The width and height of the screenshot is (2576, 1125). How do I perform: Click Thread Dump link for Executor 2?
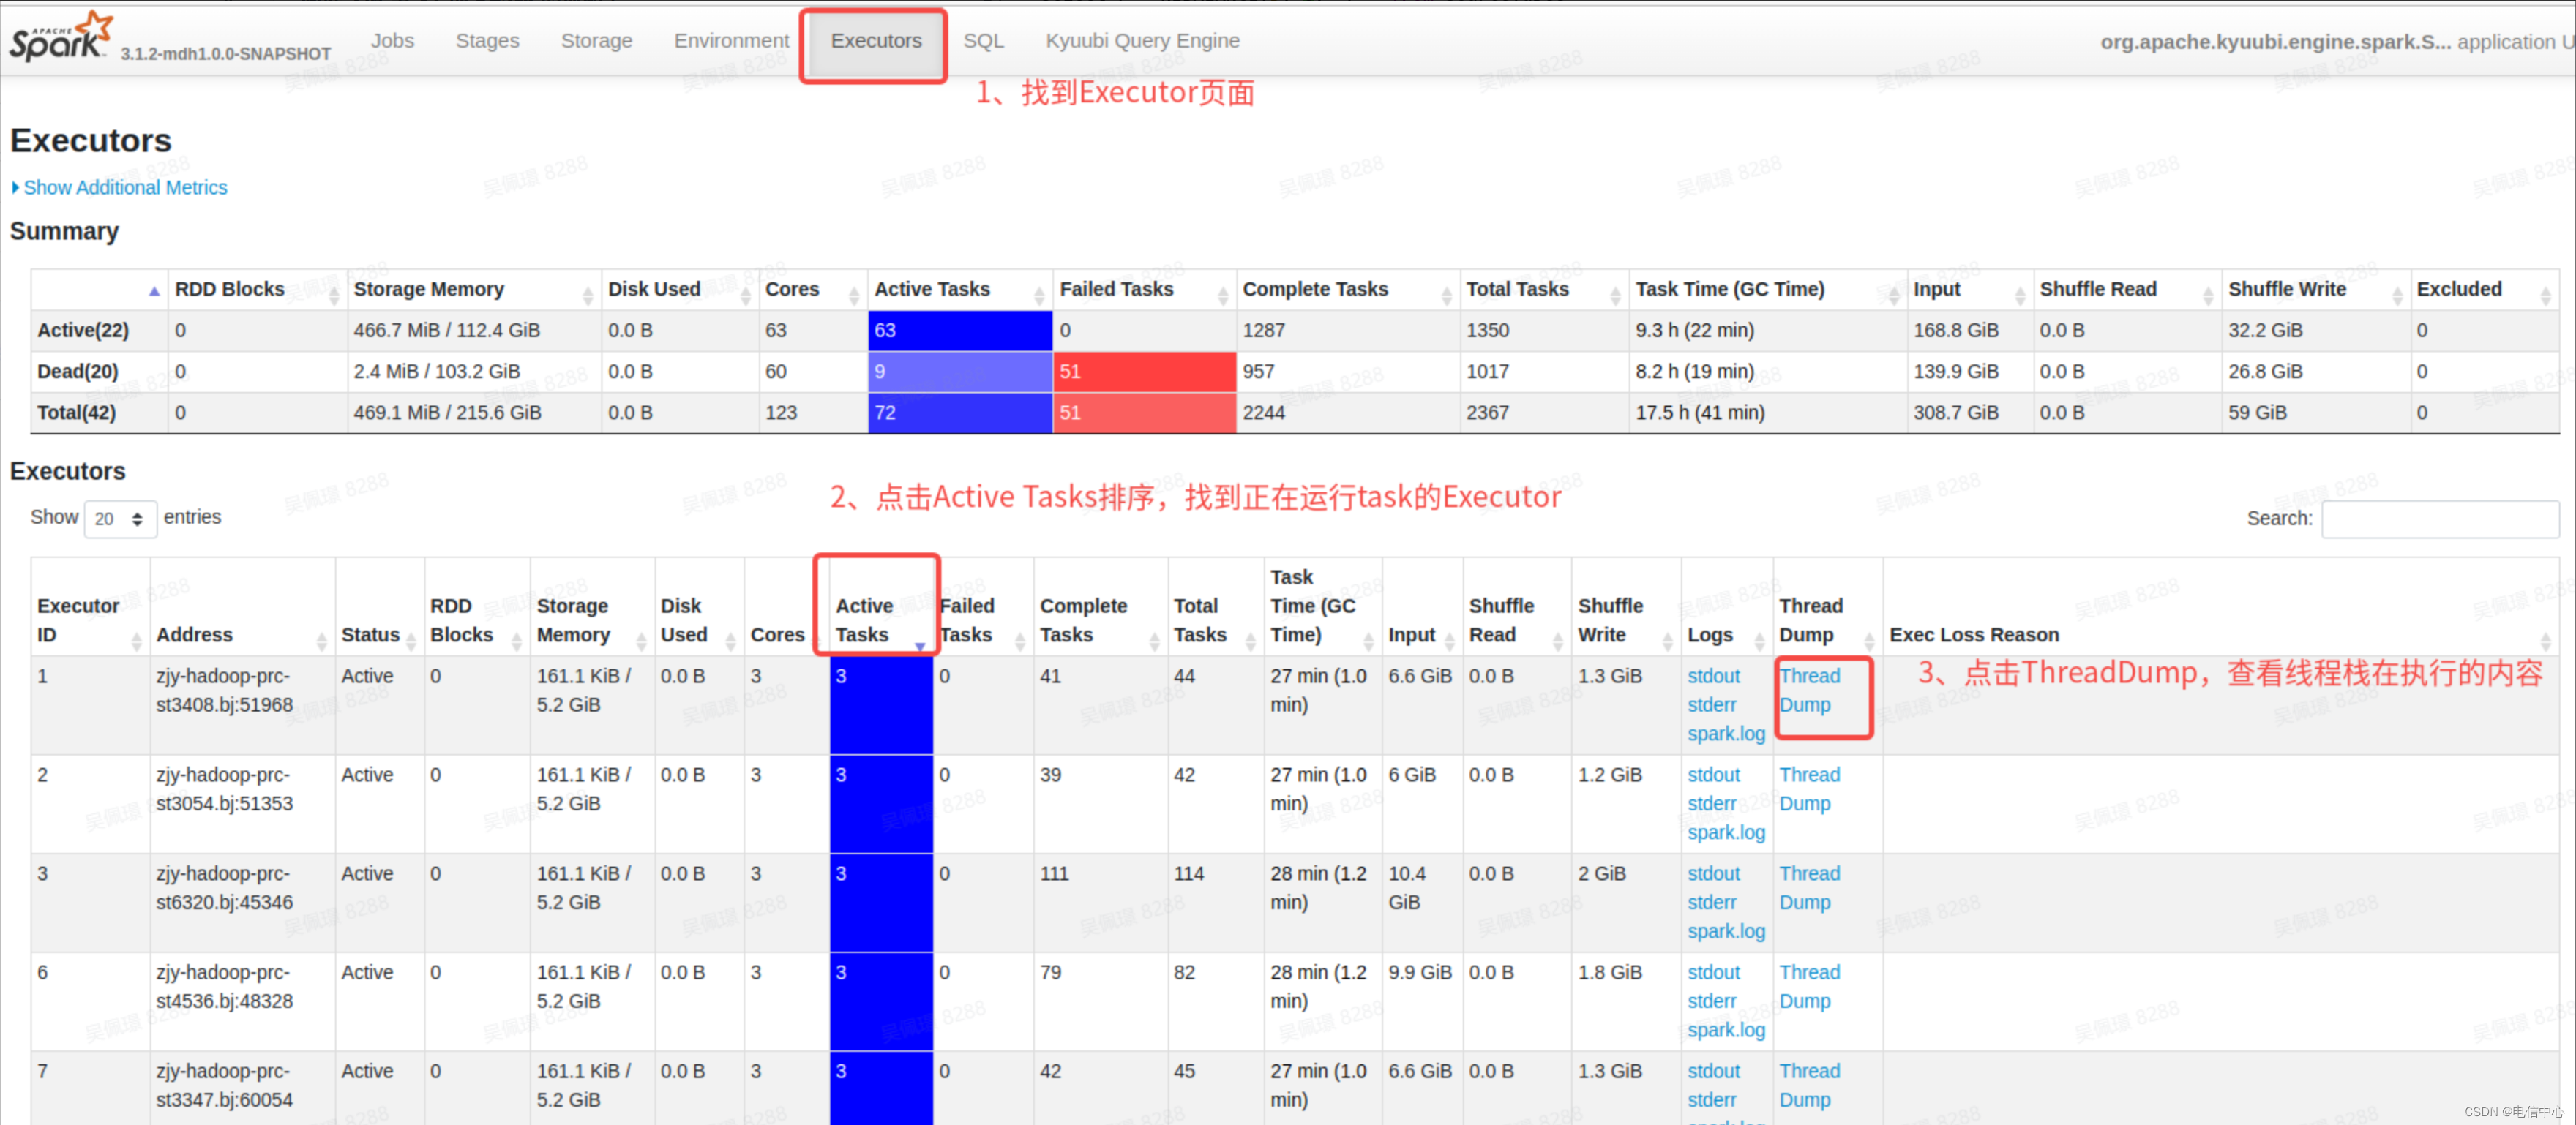[x=1809, y=785]
